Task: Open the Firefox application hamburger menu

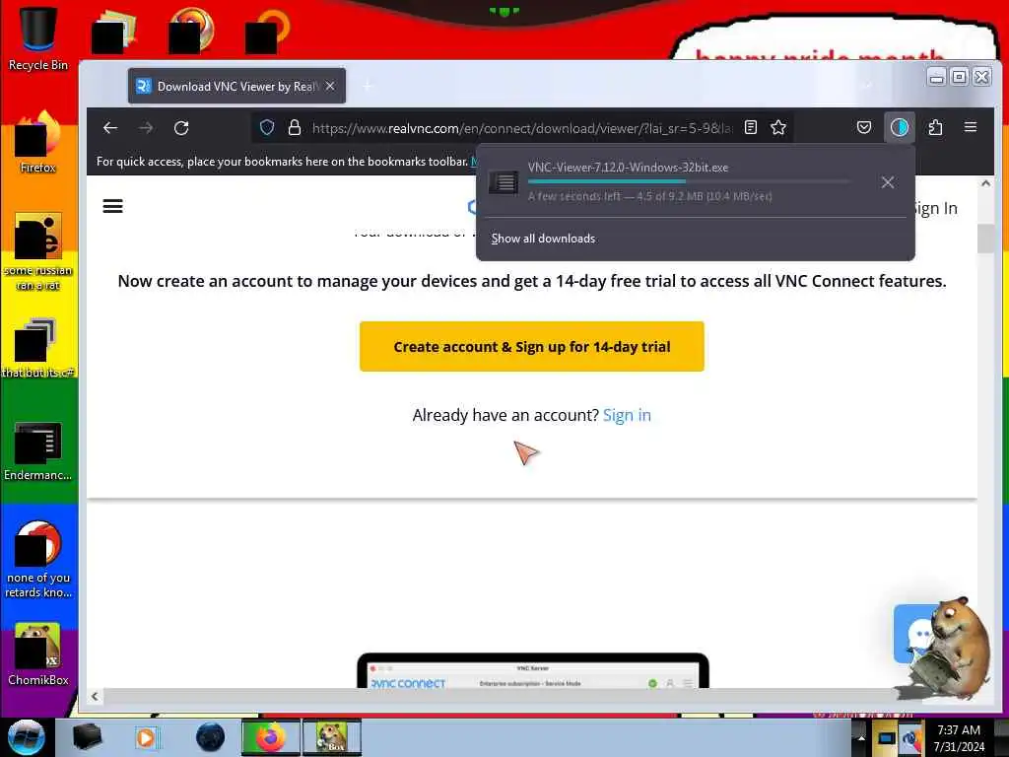Action: pos(971,127)
